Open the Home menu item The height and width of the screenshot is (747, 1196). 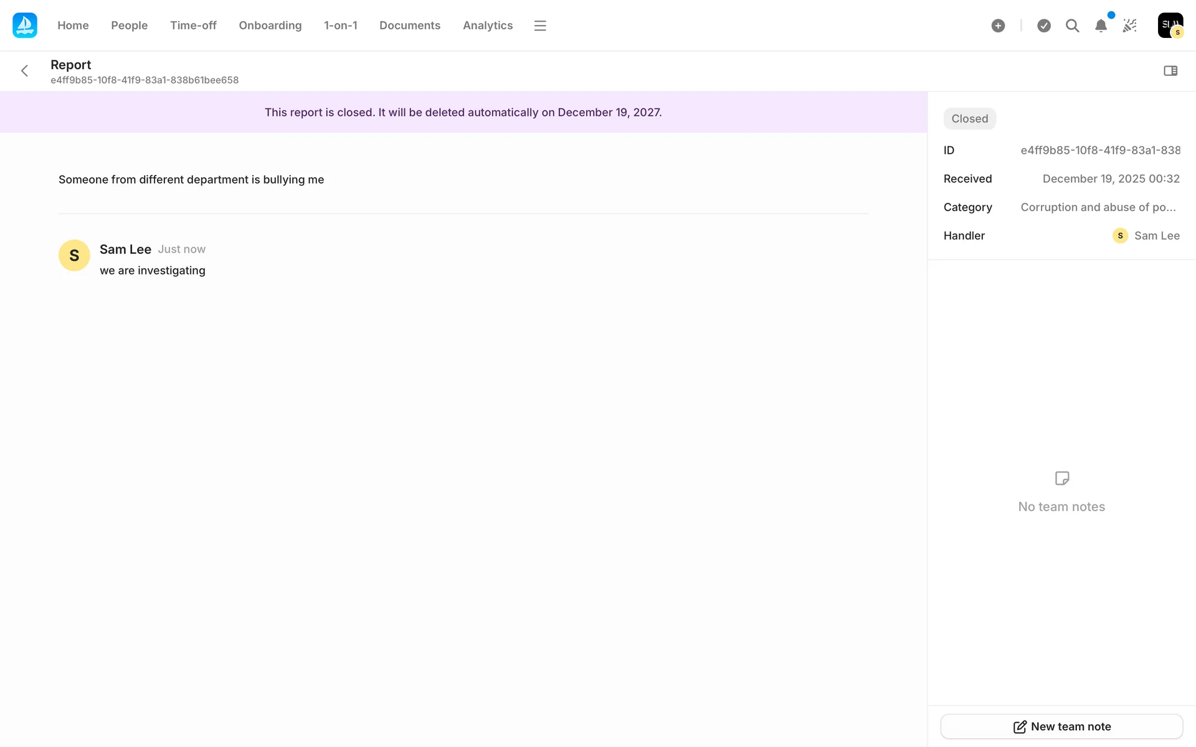73,26
